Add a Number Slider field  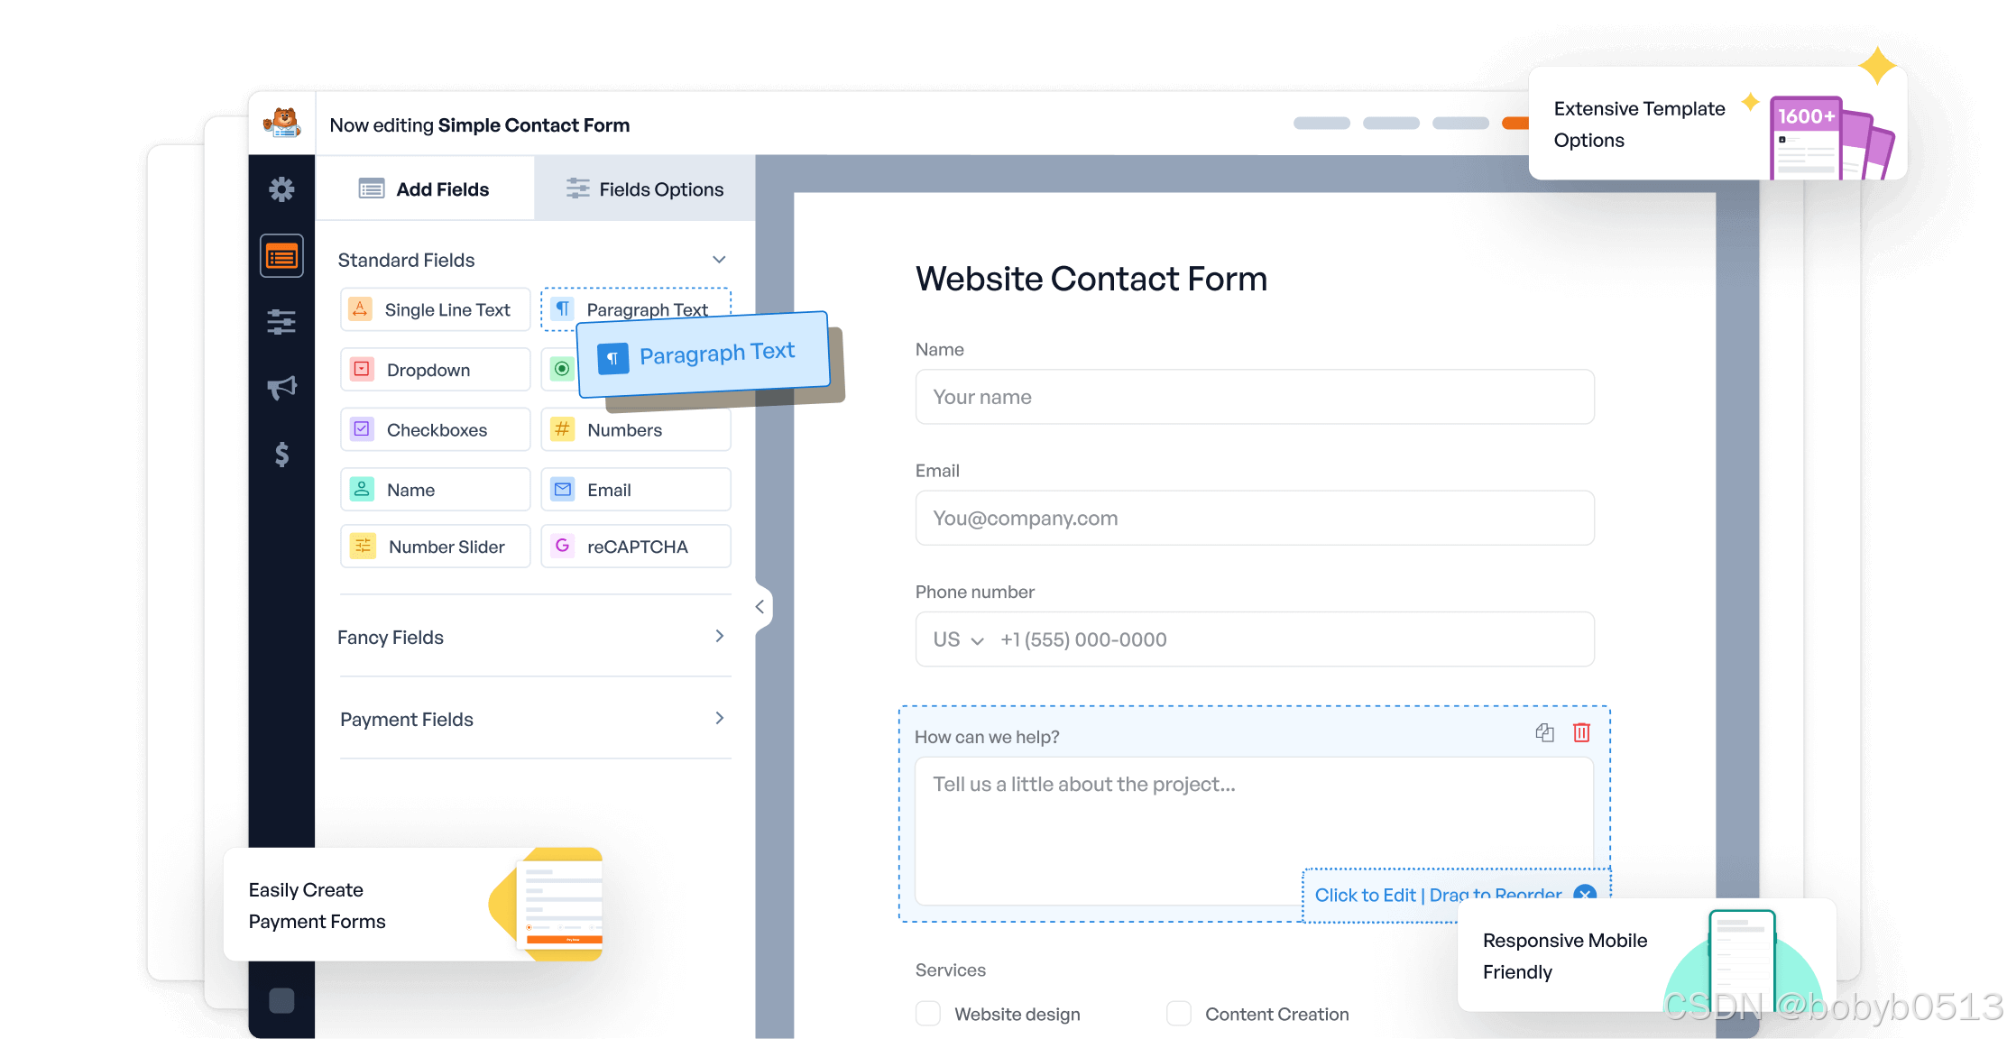(x=435, y=547)
